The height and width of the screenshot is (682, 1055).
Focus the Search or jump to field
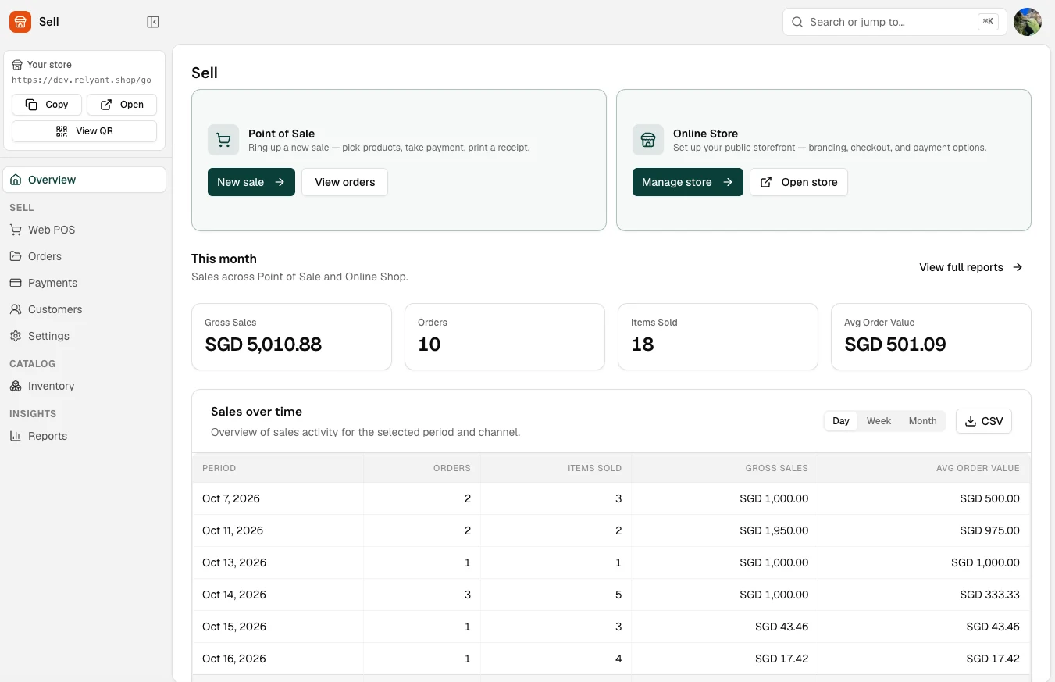895,22
